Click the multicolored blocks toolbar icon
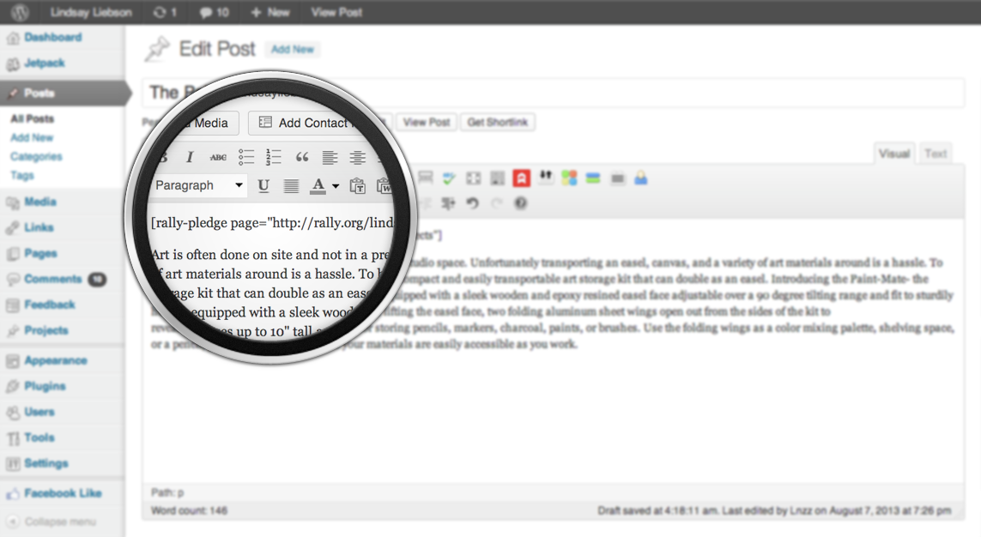Screen dimensions: 981x537 coord(569,178)
